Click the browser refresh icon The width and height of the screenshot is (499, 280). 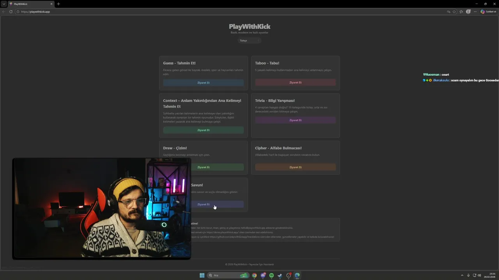point(11,12)
